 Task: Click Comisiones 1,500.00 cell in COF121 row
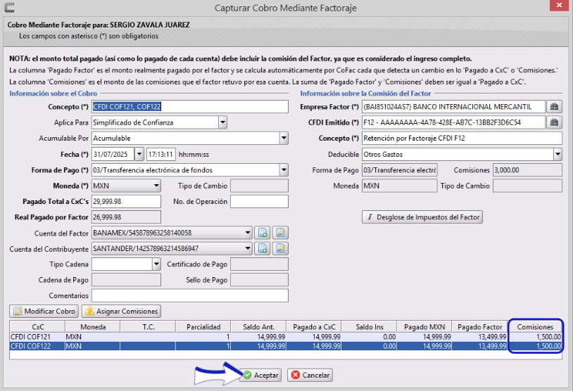(x=535, y=337)
